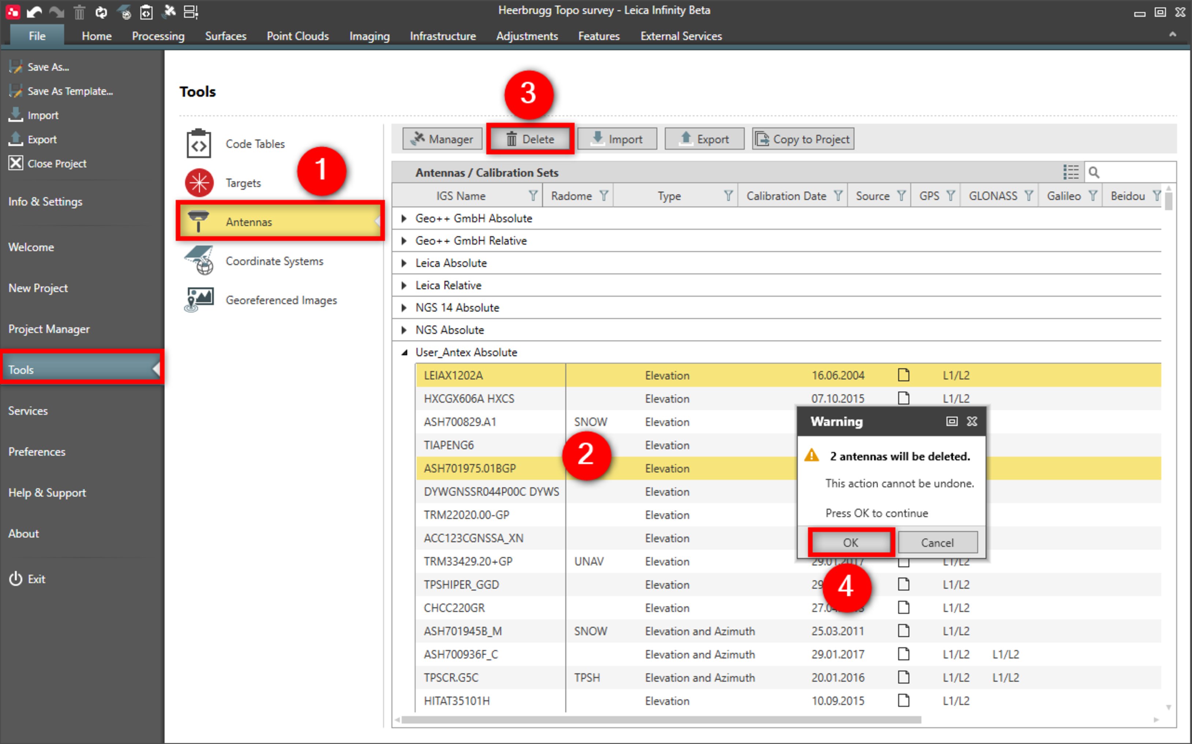Filter the GPS column
Image resolution: width=1192 pixels, height=744 pixels.
point(951,196)
